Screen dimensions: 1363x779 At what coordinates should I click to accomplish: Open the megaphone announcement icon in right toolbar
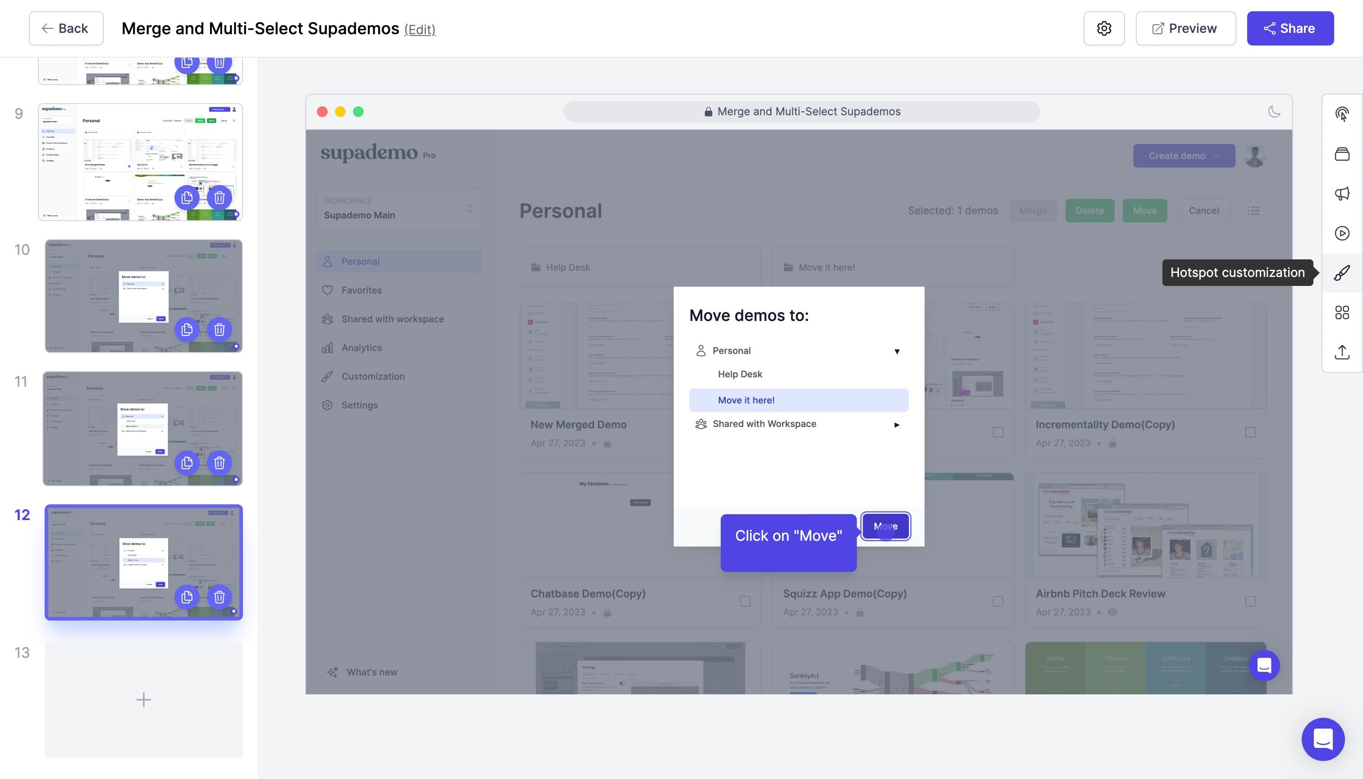(1341, 193)
